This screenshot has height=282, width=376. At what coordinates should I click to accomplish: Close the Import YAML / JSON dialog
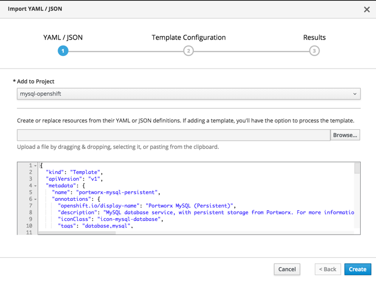(x=366, y=9)
